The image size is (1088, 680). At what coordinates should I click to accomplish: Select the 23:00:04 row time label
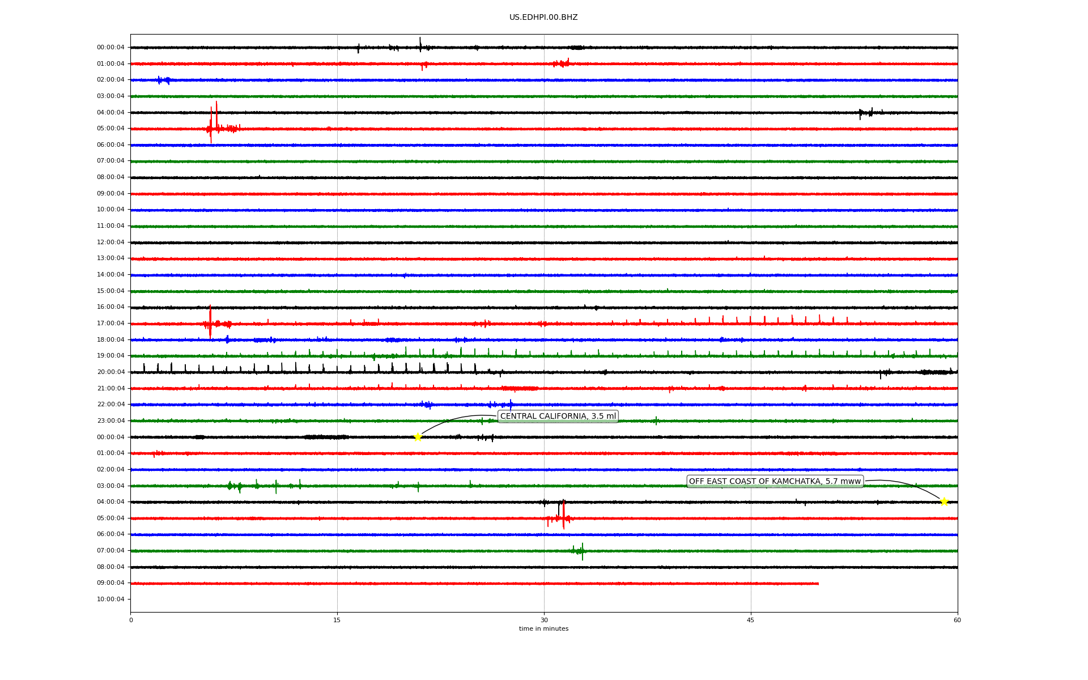[x=110, y=421]
